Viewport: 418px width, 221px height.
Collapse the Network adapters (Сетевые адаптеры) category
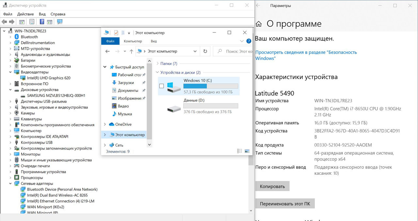(x=10, y=184)
